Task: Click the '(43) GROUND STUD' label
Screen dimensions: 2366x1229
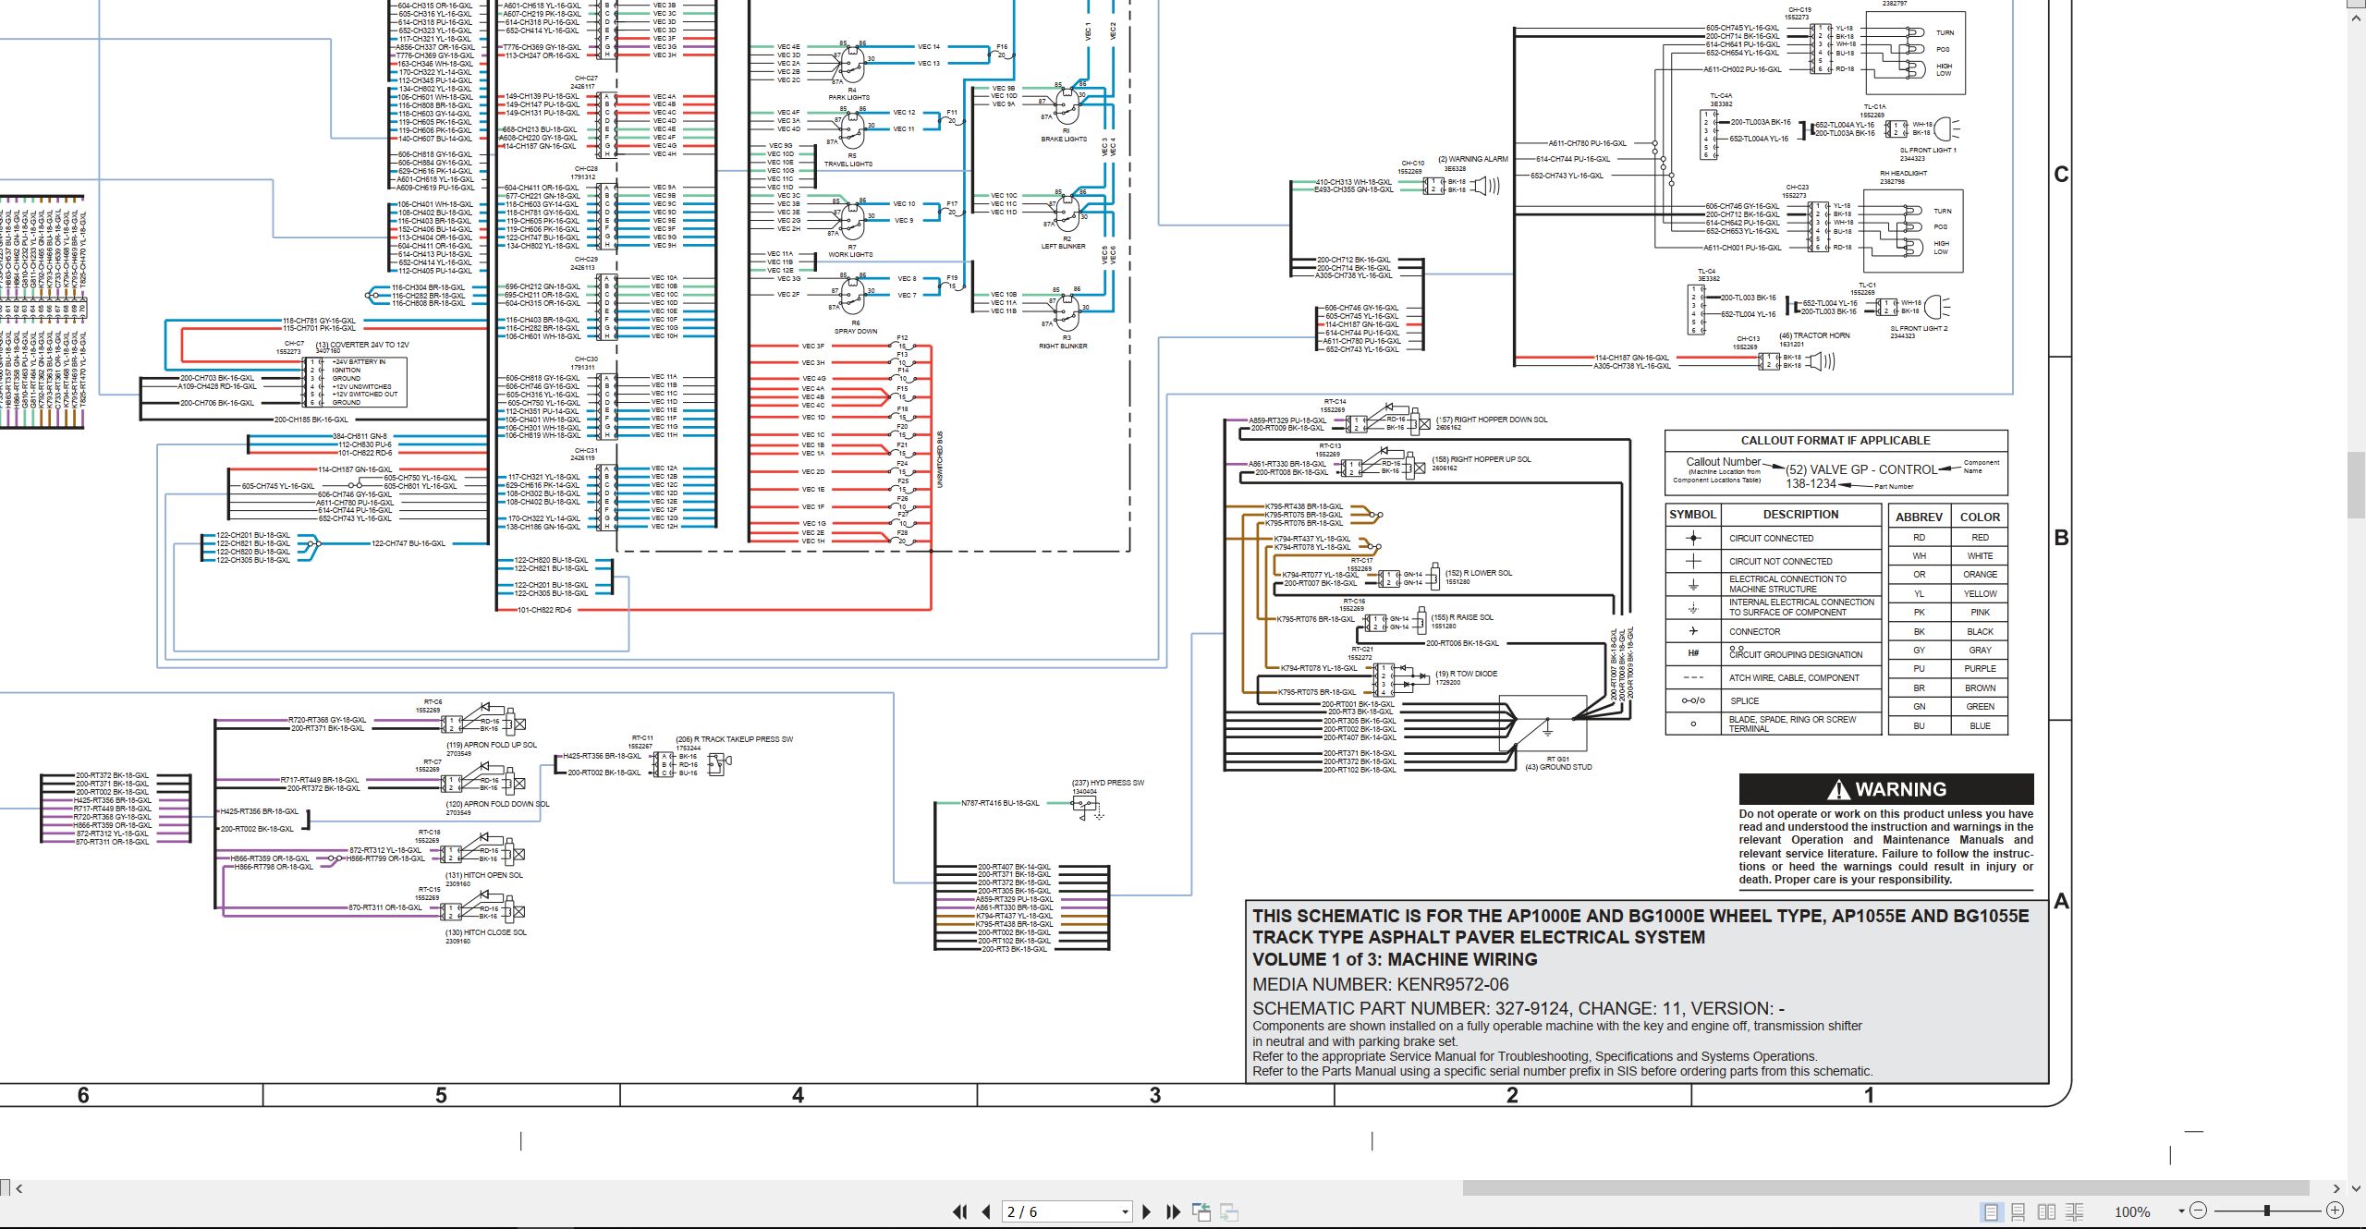Action: point(1558,767)
